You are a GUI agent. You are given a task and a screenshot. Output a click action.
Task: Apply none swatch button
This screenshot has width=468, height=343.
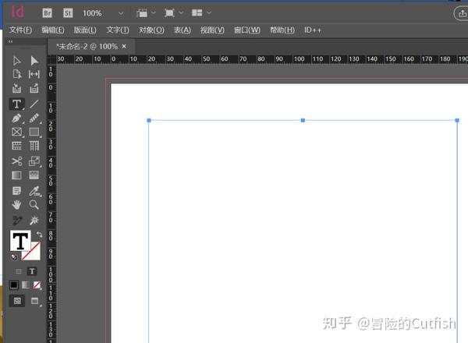click(37, 285)
